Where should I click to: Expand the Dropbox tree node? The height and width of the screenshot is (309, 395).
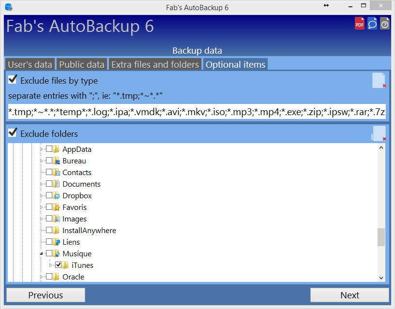click(x=41, y=195)
